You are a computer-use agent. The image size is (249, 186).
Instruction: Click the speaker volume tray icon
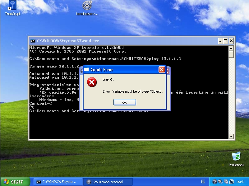pos(220,182)
